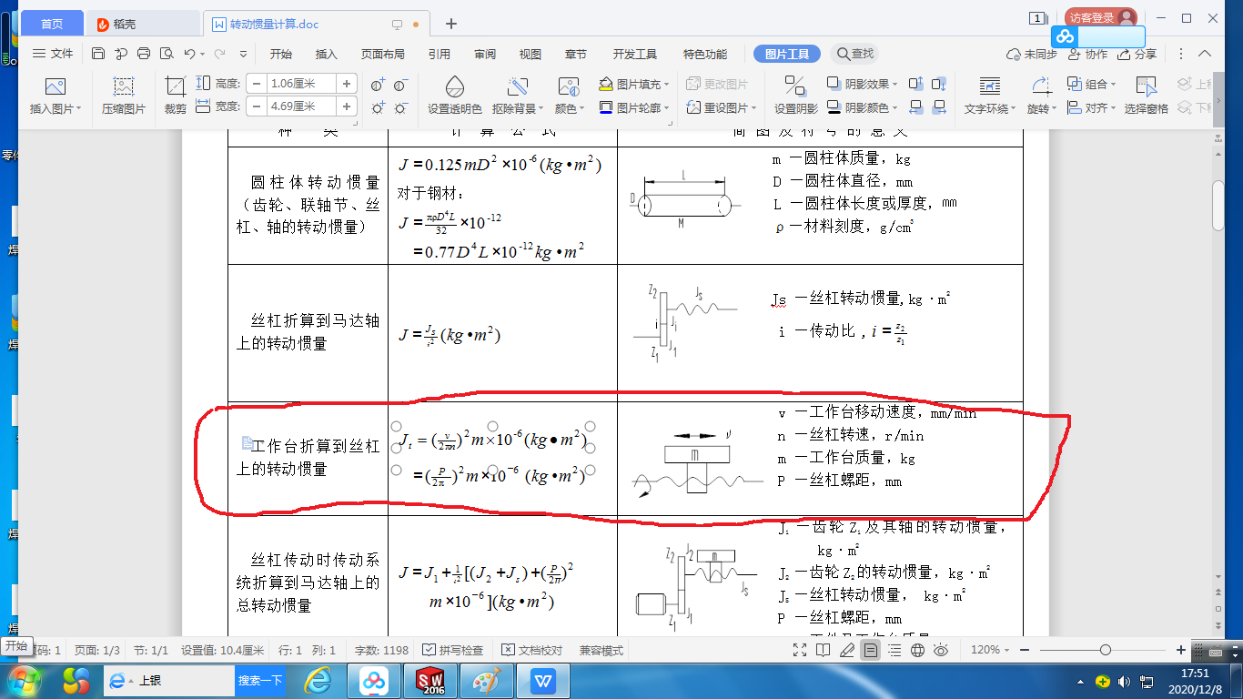Image resolution: width=1243 pixels, height=699 pixels.
Task: Expand the zoom percentage 120% dropdown
Action: coord(992,650)
